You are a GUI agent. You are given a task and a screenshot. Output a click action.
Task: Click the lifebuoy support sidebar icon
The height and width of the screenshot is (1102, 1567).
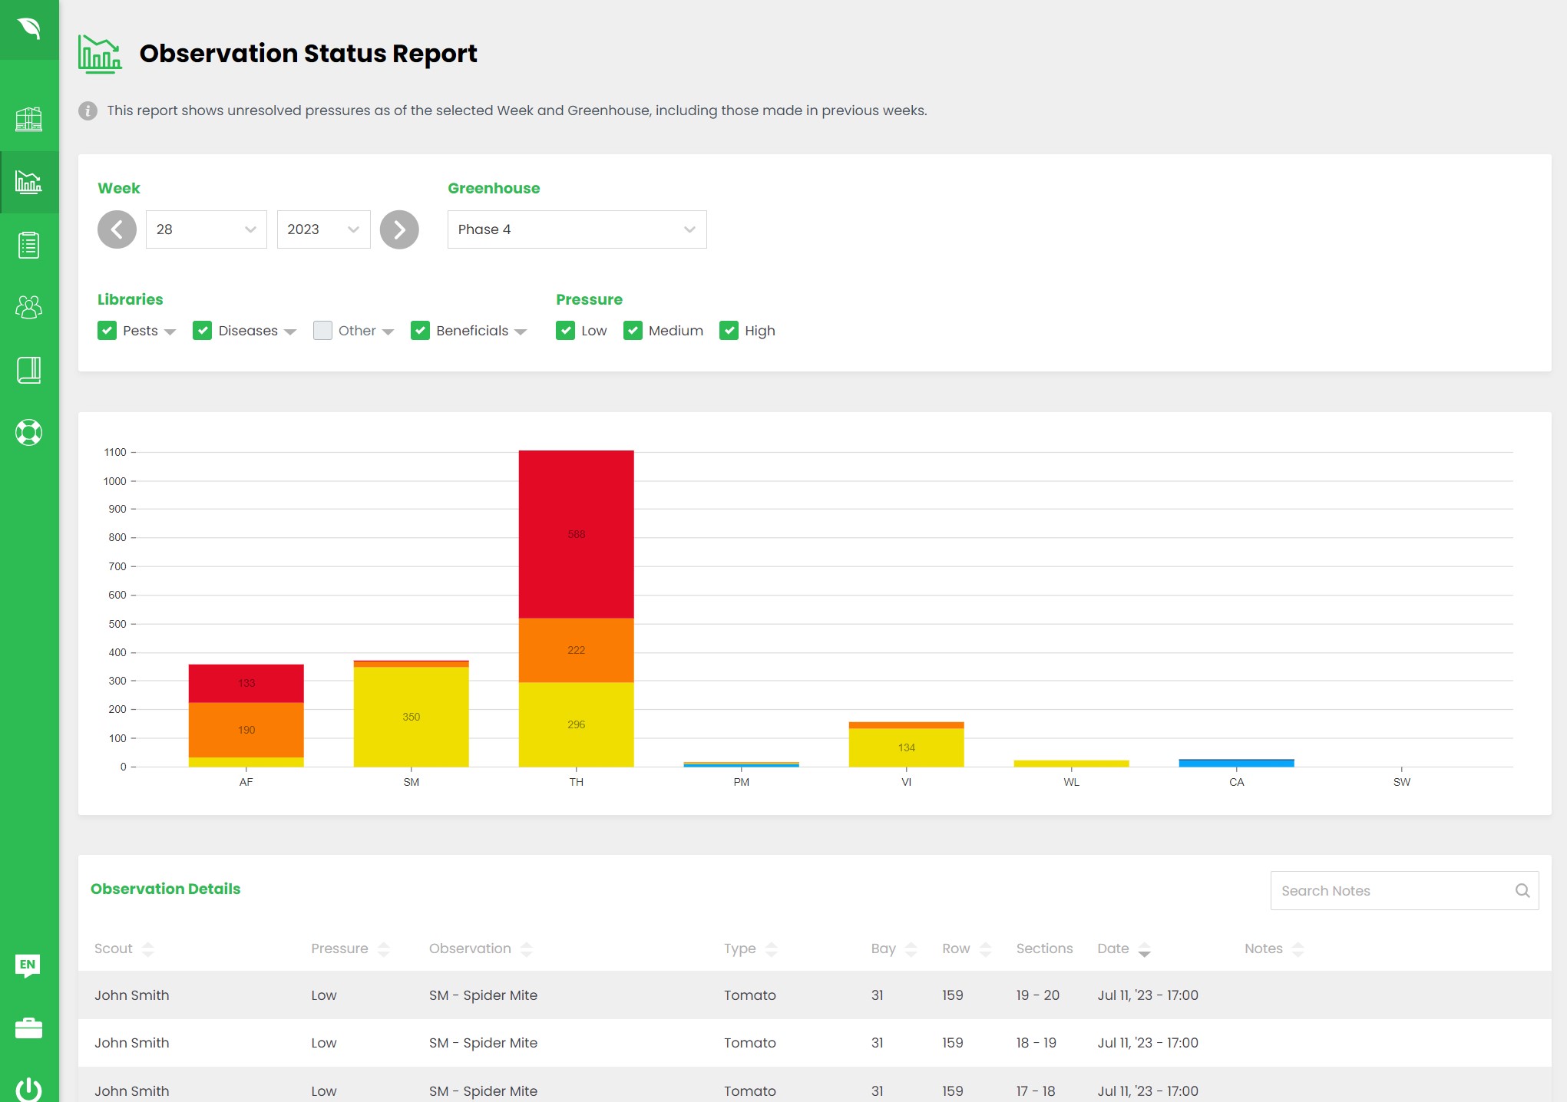pyautogui.click(x=28, y=432)
